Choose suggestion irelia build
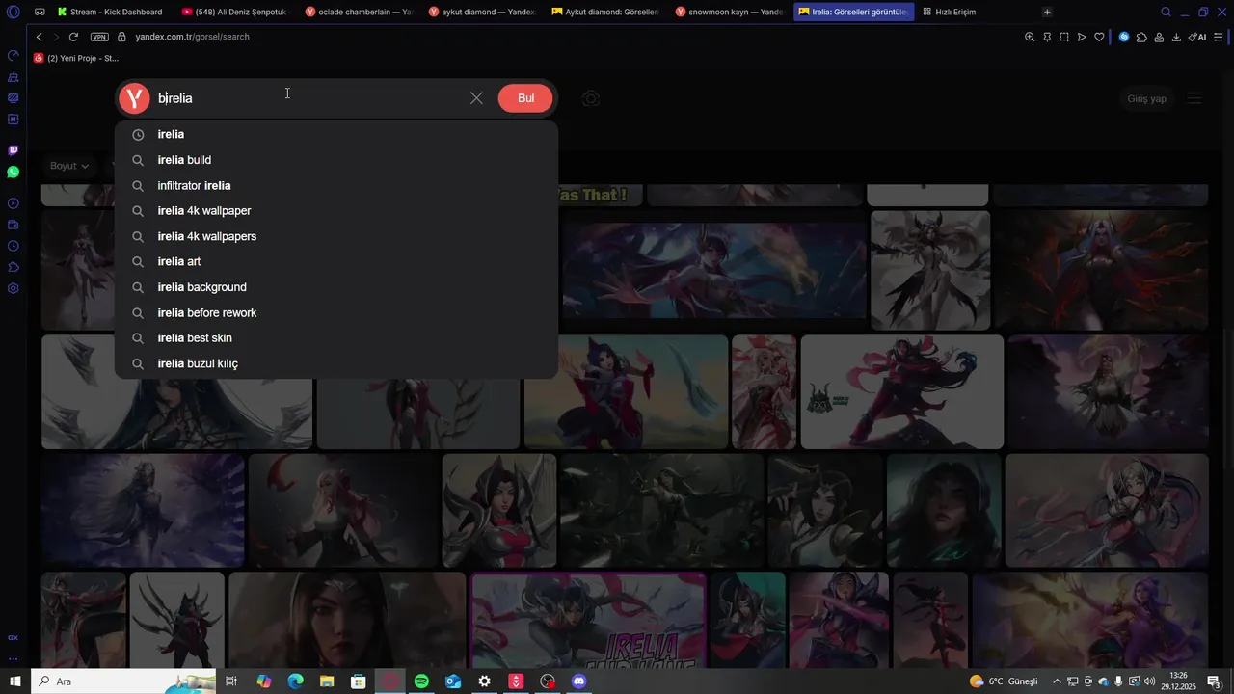The height and width of the screenshot is (694, 1234). pos(336,160)
